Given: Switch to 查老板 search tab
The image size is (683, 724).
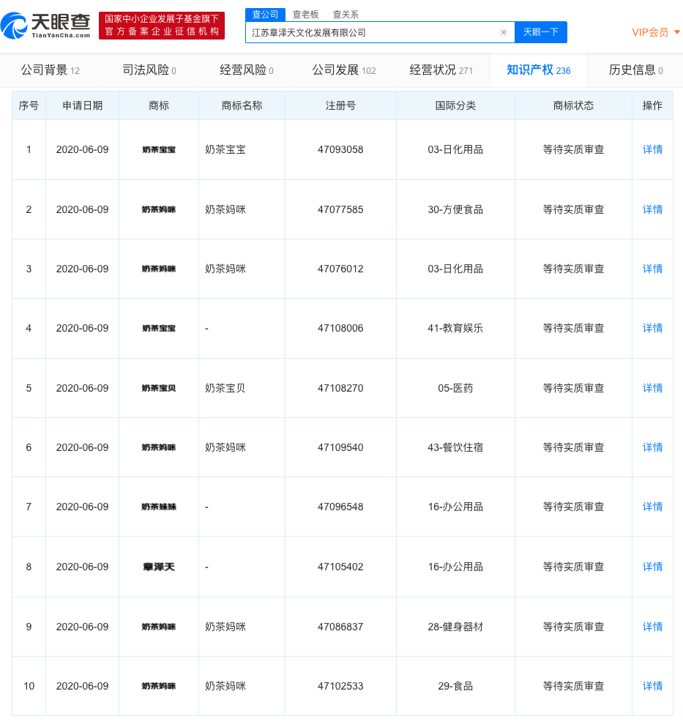Looking at the screenshot, I should [305, 14].
